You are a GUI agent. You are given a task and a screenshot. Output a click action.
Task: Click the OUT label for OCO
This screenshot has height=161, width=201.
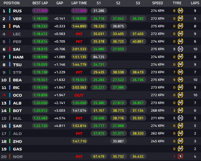click(x=79, y=95)
